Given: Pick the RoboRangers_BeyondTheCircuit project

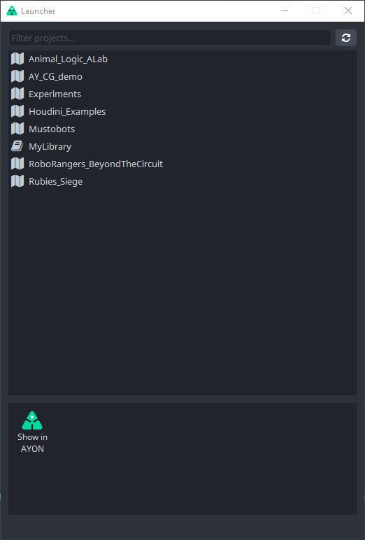Looking at the screenshot, I should click(x=182, y=164).
